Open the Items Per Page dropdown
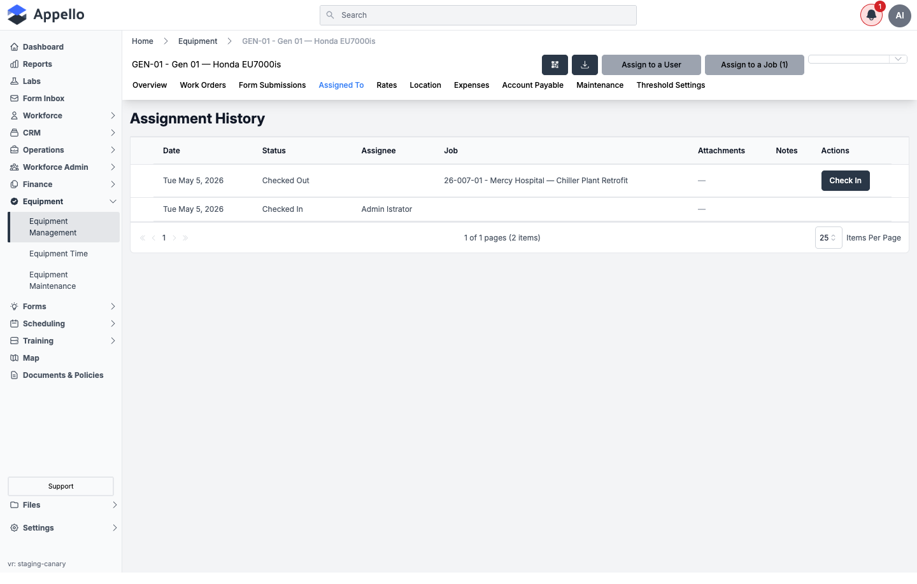The image size is (917, 584). point(828,238)
